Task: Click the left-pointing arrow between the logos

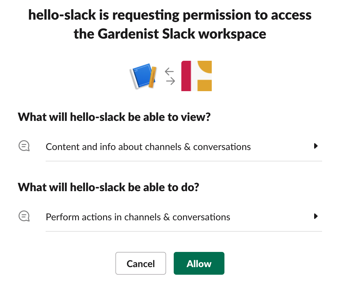Action: point(169,72)
